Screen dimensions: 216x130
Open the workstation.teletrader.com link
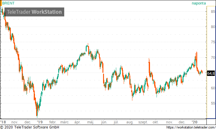pyautogui.click(x=191, y=127)
